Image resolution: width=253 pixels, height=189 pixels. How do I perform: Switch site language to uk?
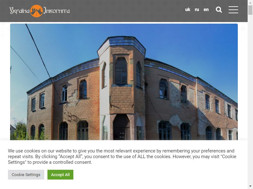pyautogui.click(x=188, y=10)
